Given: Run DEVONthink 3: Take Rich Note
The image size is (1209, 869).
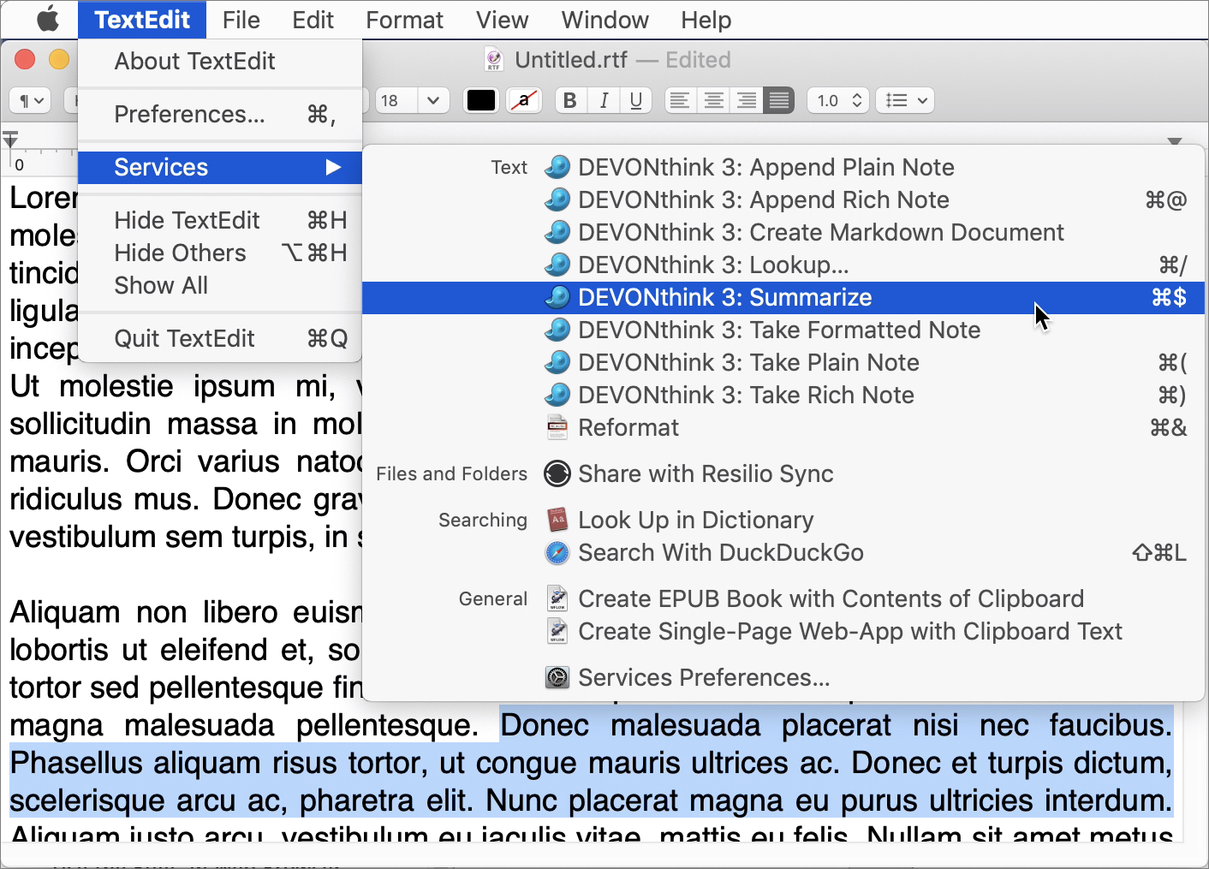Looking at the screenshot, I should pyautogui.click(x=783, y=395).
